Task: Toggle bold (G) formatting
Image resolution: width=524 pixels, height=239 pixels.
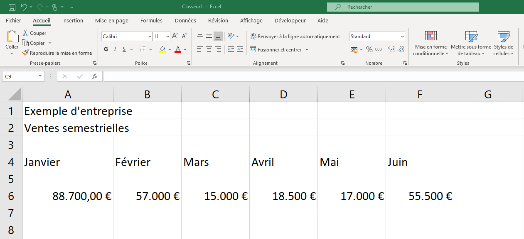Action: click(106, 49)
